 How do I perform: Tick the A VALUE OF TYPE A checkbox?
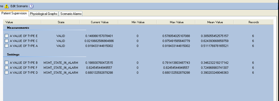tap(7, 46)
